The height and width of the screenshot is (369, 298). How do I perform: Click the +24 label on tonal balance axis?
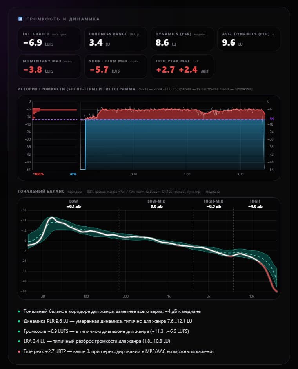(24, 220)
